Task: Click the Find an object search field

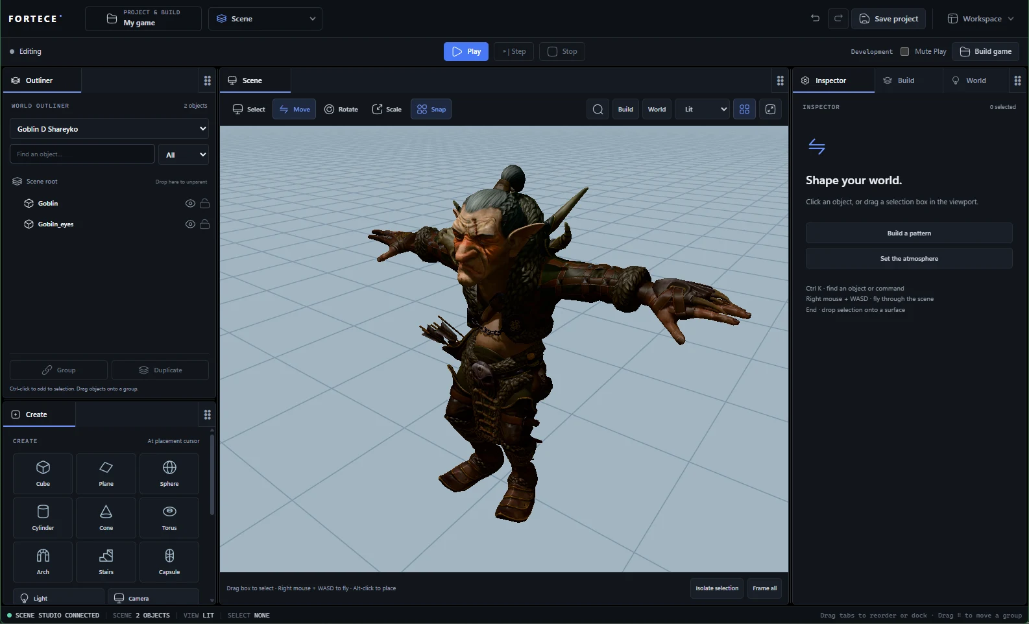Action: [x=82, y=154]
